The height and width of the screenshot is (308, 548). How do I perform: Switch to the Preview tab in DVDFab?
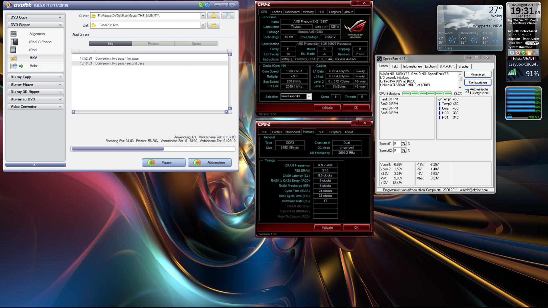(153, 44)
